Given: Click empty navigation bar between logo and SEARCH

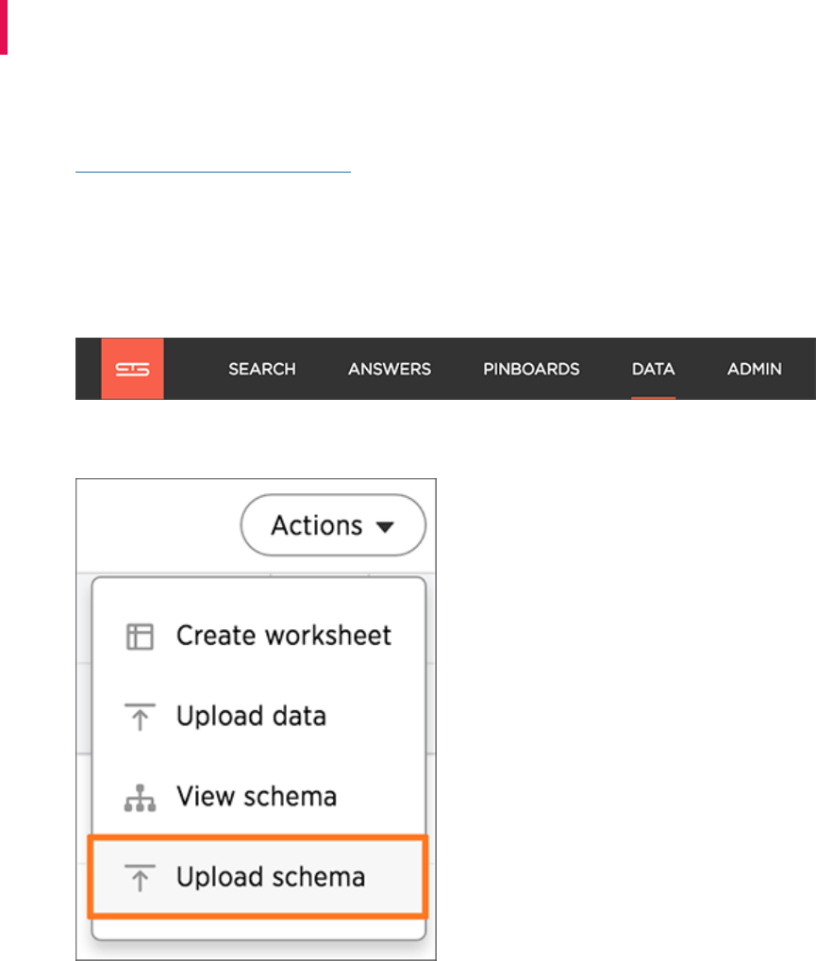Looking at the screenshot, I should click(x=195, y=369).
